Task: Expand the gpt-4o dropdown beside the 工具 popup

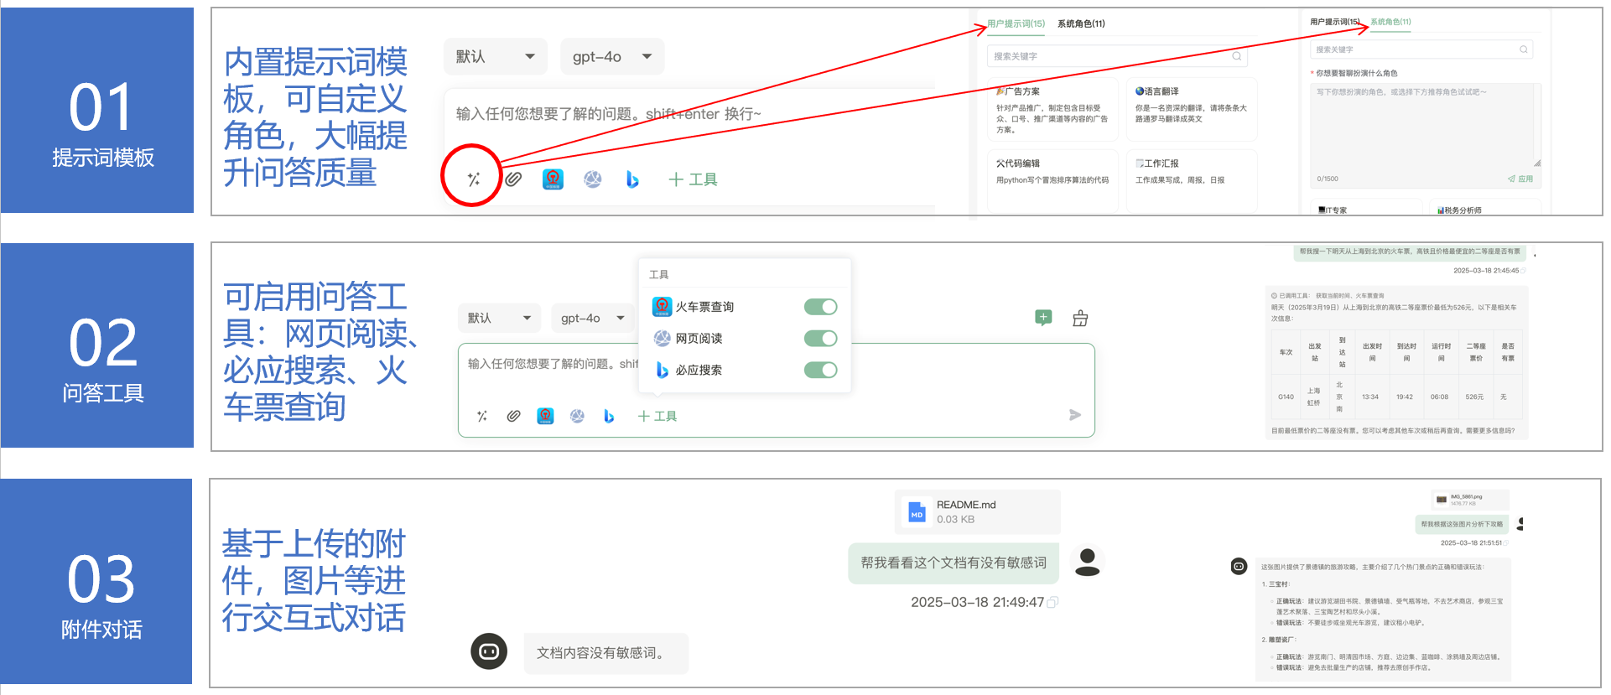Action: 592,319
